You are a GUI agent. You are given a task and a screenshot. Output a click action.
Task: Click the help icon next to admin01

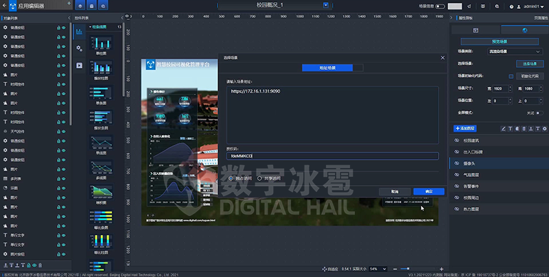coord(511,6)
